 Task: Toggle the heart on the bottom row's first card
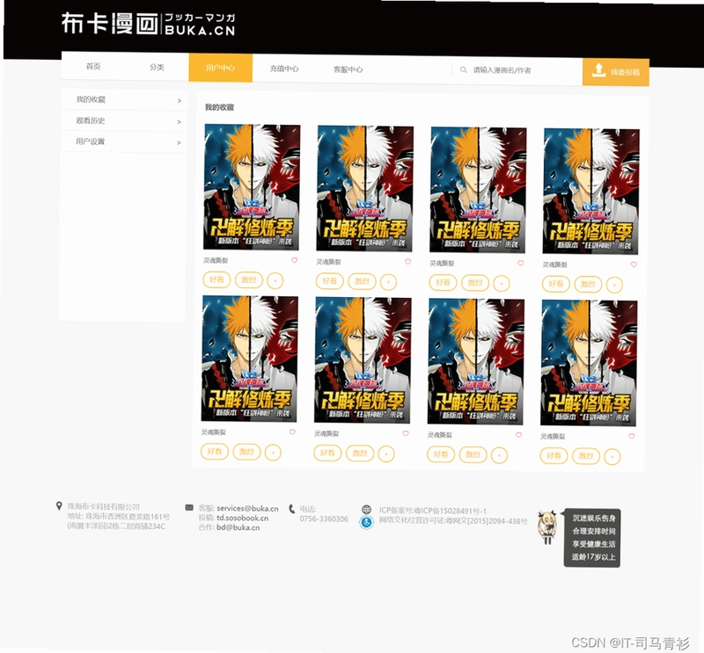tap(292, 432)
